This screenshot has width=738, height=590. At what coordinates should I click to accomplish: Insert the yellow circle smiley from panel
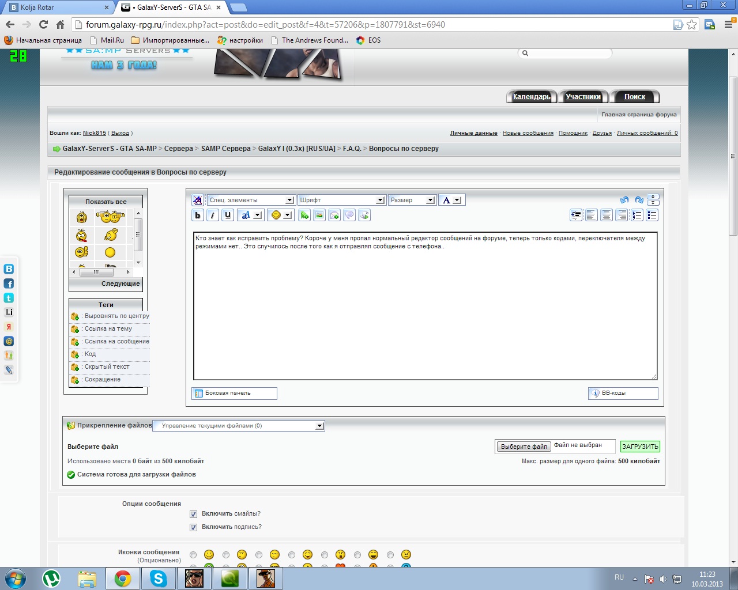point(110,252)
